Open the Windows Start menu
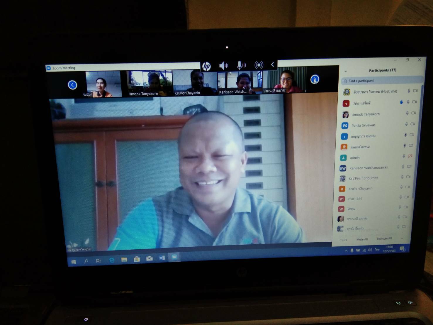This screenshot has width=433, height=325. pos(74,262)
